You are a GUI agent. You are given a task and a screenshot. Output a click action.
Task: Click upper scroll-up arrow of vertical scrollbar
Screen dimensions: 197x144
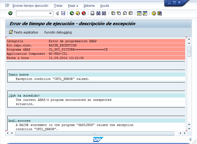[189, 39]
